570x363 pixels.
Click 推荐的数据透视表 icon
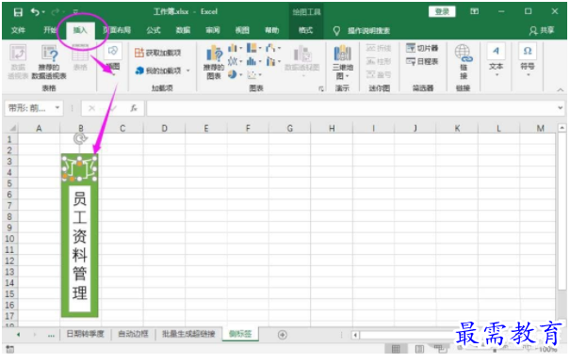click(x=49, y=62)
